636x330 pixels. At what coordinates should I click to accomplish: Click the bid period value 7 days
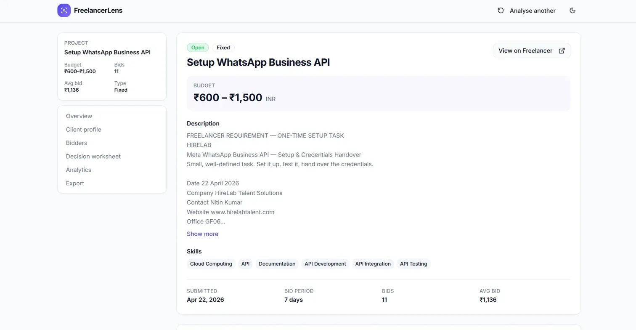pyautogui.click(x=294, y=300)
